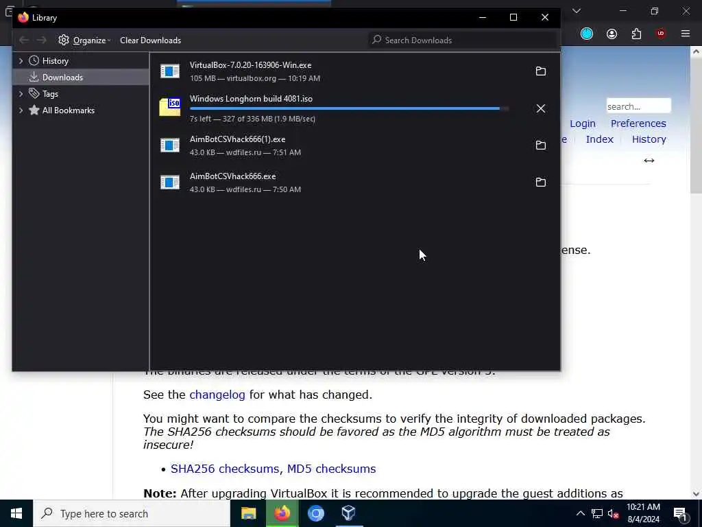Expand the All Bookmarks tree node
This screenshot has width=702, height=527.
tap(21, 110)
